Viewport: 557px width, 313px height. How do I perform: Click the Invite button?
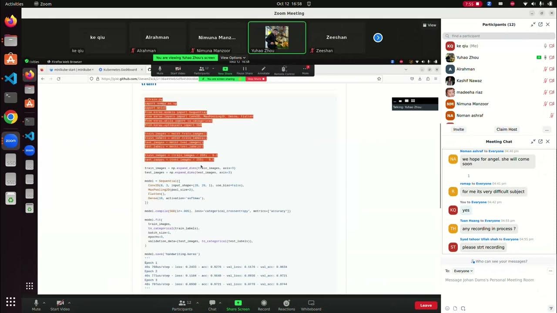tap(459, 129)
